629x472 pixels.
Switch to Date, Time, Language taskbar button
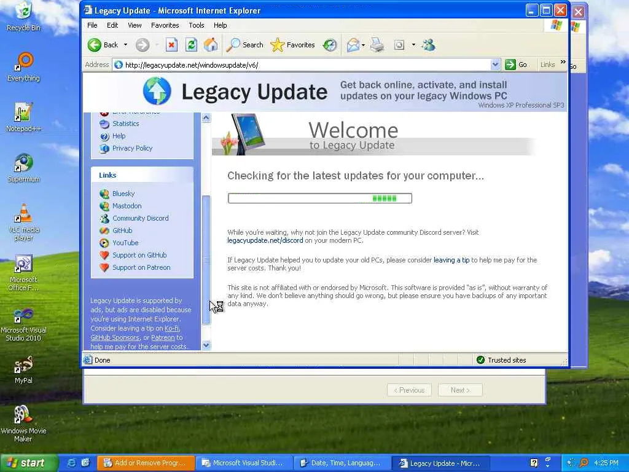[x=342, y=463]
